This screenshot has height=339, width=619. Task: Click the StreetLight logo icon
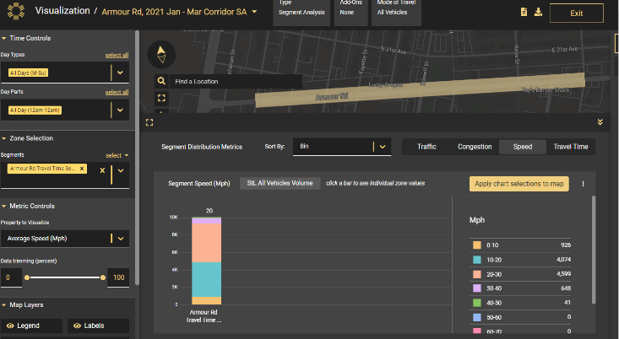coord(16,11)
